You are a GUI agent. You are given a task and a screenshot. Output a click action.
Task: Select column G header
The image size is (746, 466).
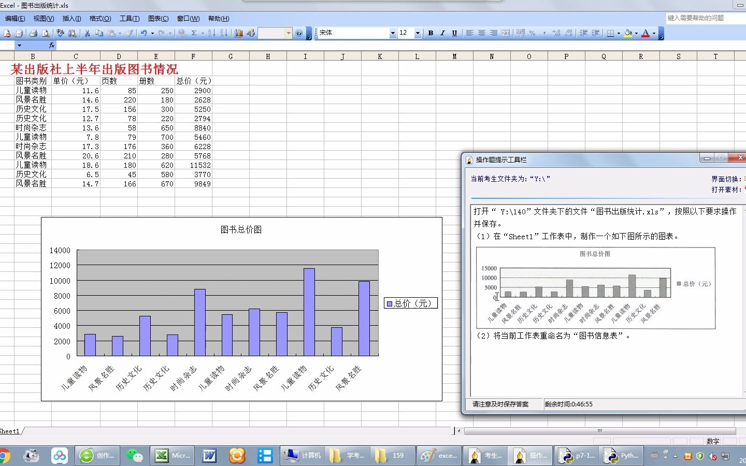click(231, 56)
